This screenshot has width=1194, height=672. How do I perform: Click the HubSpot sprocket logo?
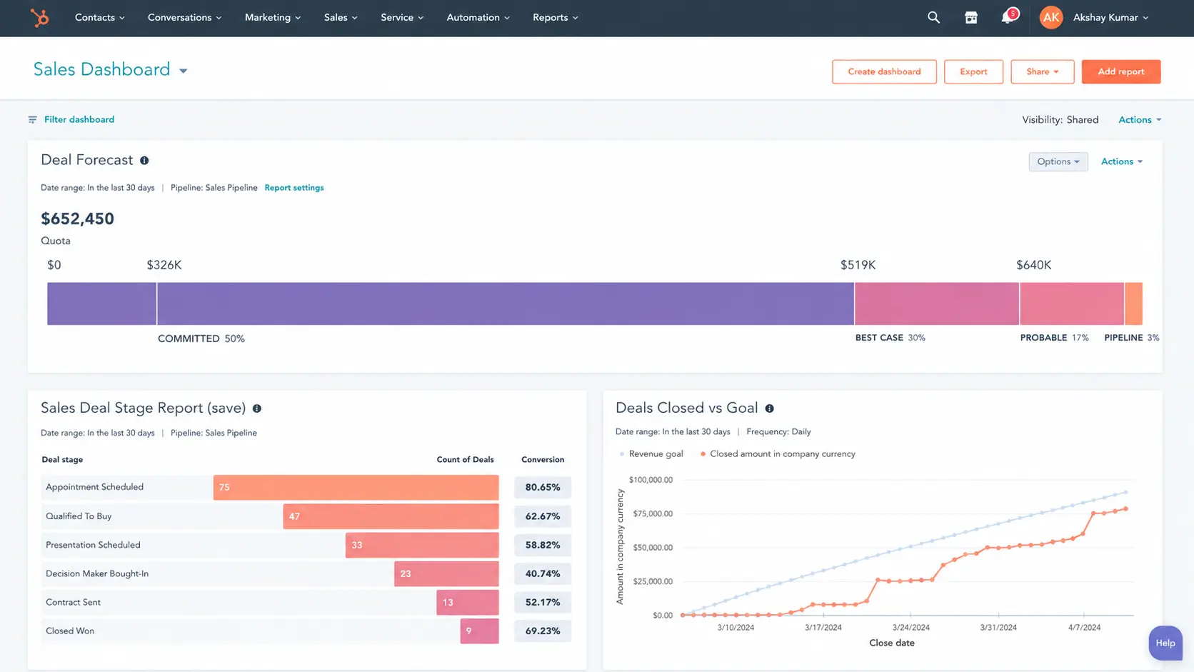pyautogui.click(x=39, y=17)
